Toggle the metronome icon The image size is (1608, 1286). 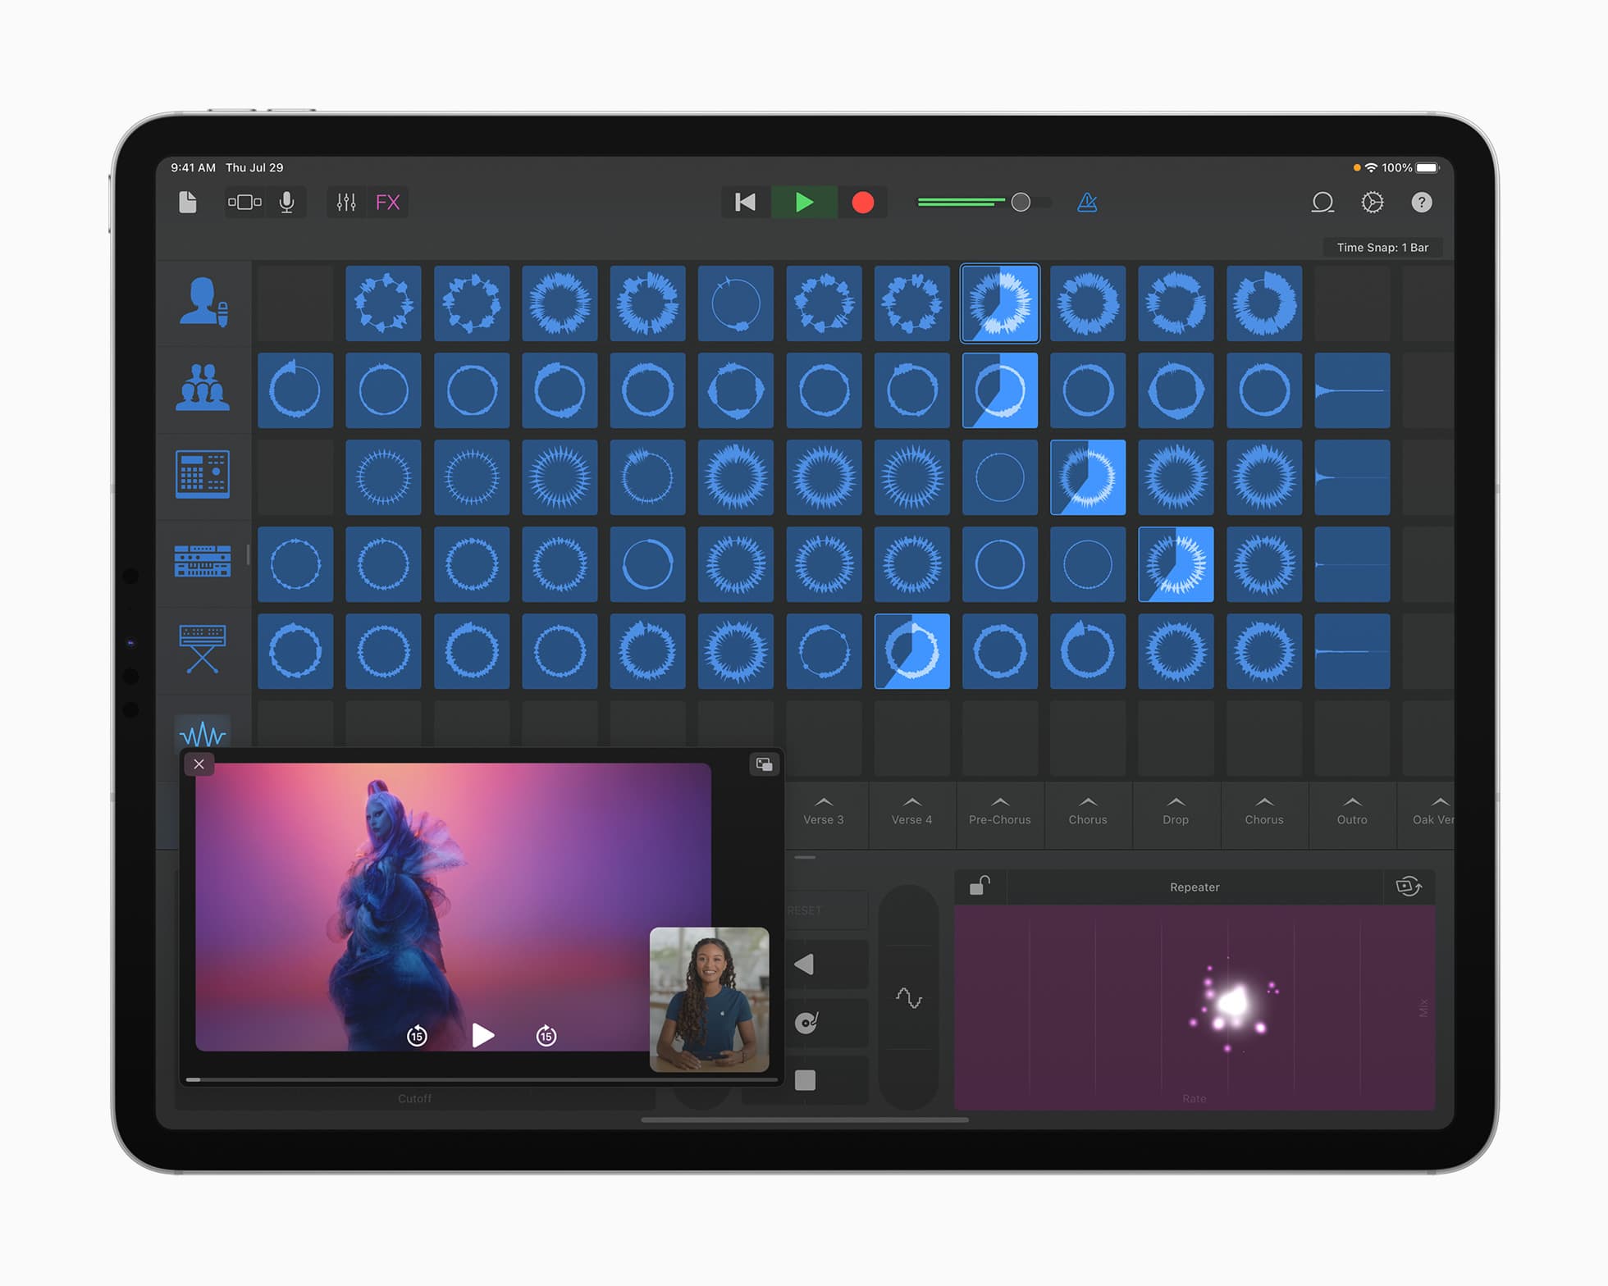(x=1087, y=202)
